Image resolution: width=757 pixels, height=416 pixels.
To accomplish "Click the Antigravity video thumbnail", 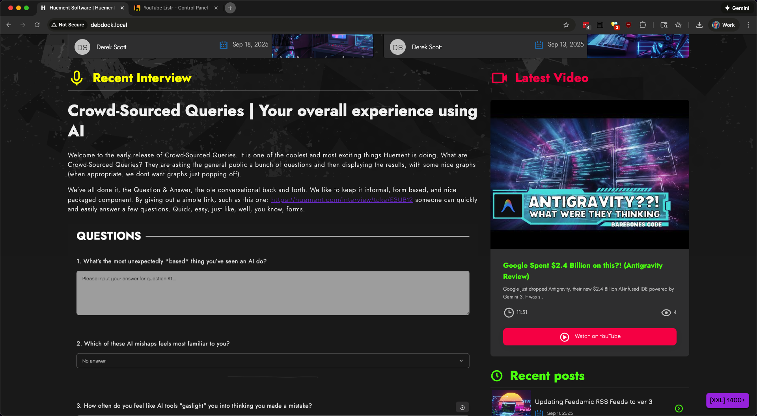I will click(590, 174).
